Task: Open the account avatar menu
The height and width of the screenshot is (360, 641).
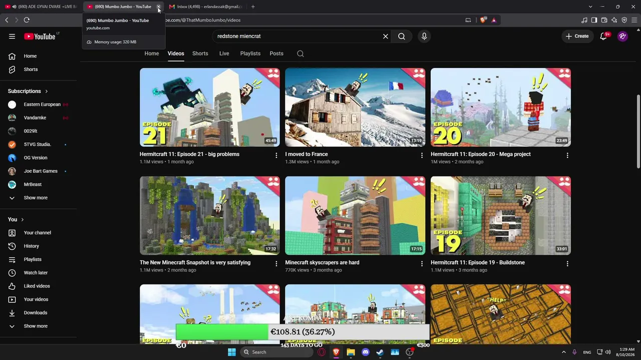Action: click(622, 36)
